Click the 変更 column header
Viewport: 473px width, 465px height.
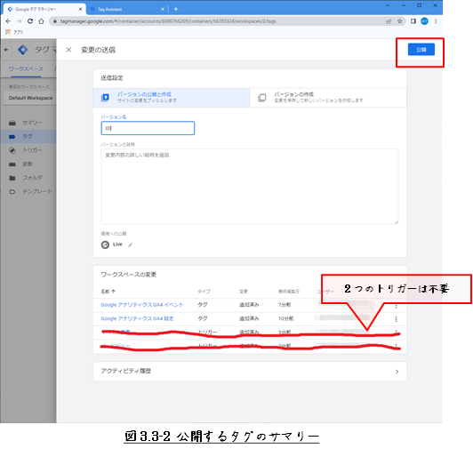click(244, 292)
